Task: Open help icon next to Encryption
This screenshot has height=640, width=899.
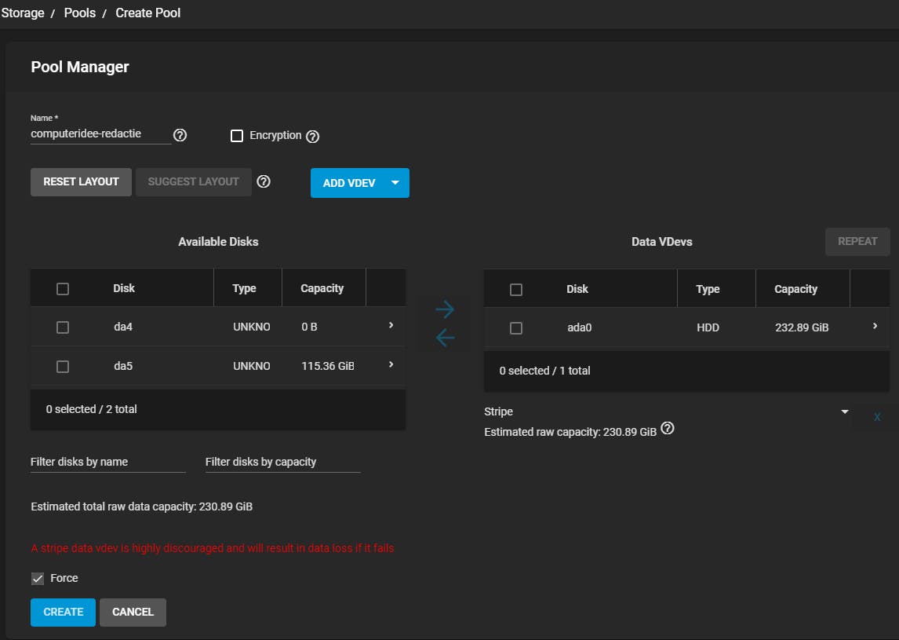Action: [x=312, y=136]
